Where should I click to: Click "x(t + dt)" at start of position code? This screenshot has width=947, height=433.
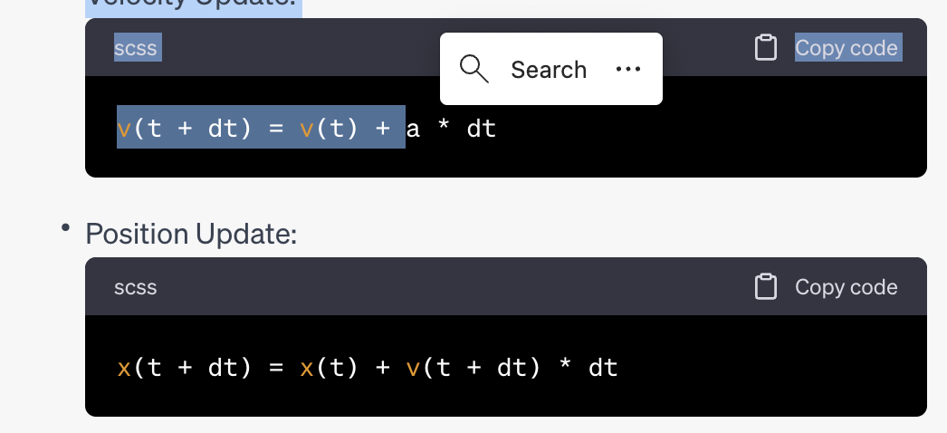(x=184, y=368)
